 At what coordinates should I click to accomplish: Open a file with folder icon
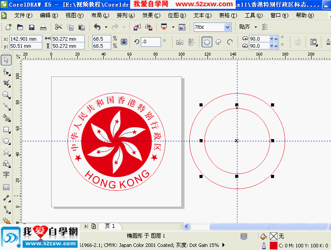point(20,27)
